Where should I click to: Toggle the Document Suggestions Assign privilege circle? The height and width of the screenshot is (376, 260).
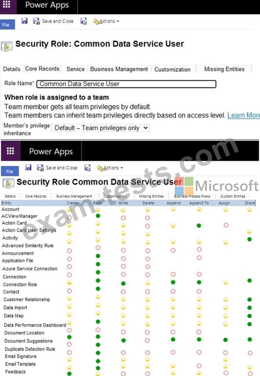coord(226,340)
